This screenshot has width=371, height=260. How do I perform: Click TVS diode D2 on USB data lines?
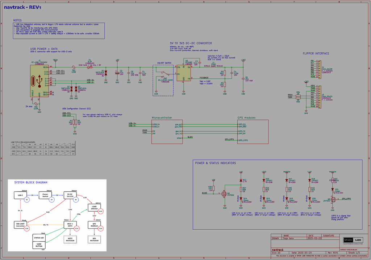click(71, 89)
